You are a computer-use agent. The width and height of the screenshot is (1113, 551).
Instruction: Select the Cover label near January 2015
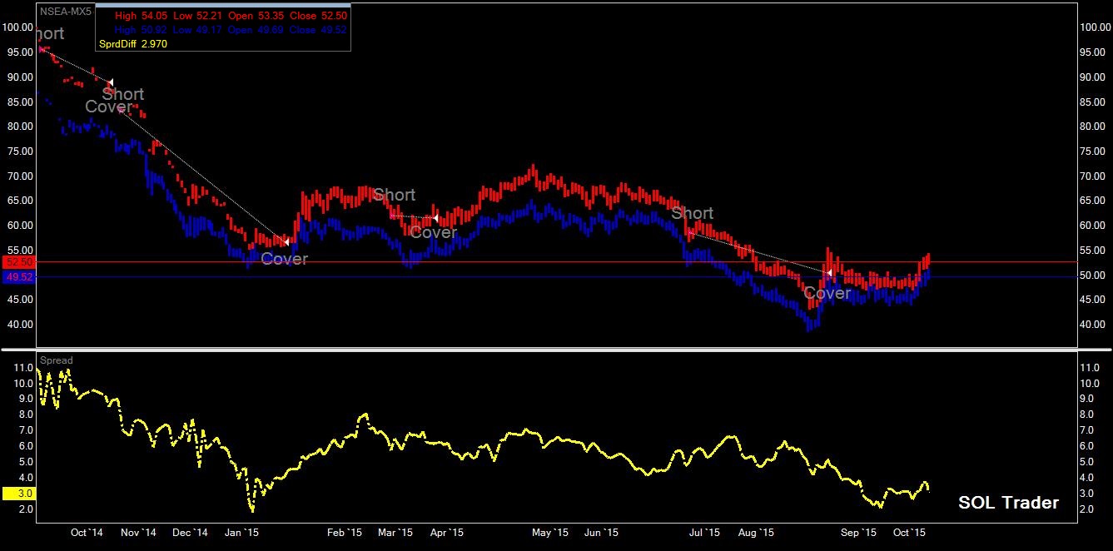coord(285,259)
